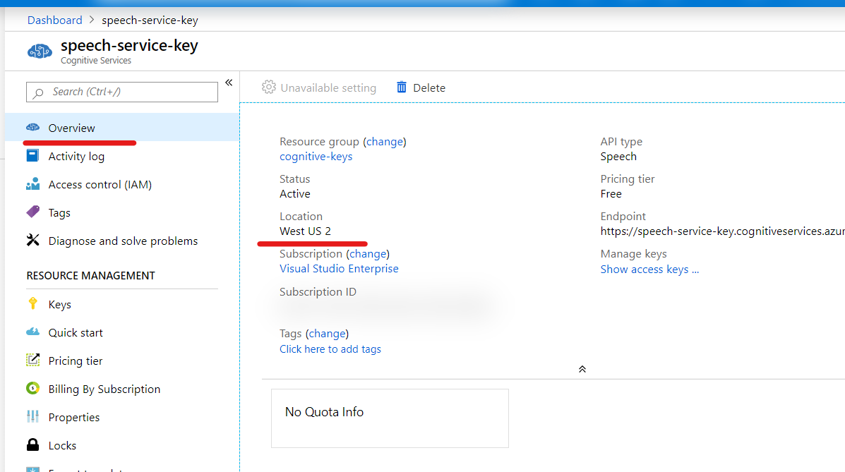The width and height of the screenshot is (845, 472).
Task: Click 'Click here to add tags' link
Action: click(x=330, y=349)
